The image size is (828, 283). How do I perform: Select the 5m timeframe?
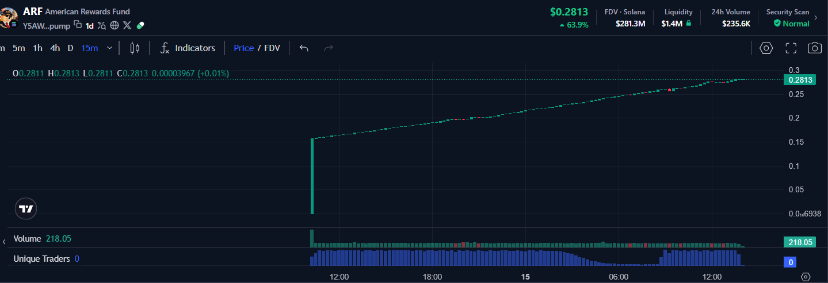(19, 48)
